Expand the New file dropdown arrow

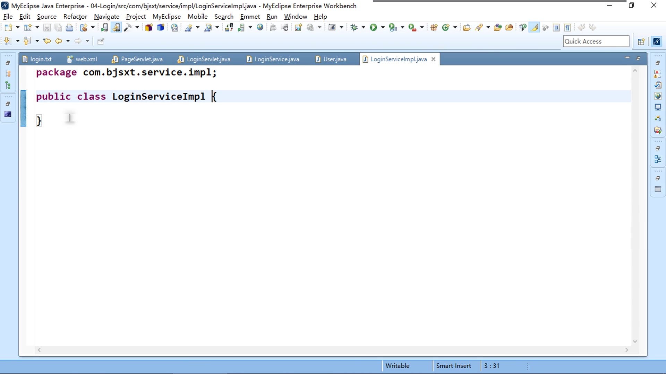17,28
